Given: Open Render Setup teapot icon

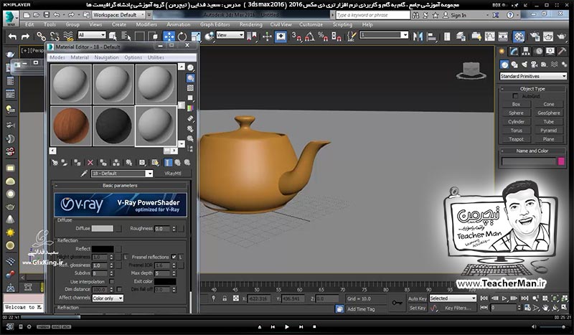Looking at the screenshot, I should pos(535,37).
